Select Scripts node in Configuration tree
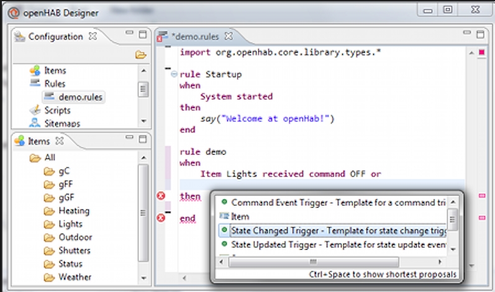Viewport: 495px width, 292px height. pos(57,110)
